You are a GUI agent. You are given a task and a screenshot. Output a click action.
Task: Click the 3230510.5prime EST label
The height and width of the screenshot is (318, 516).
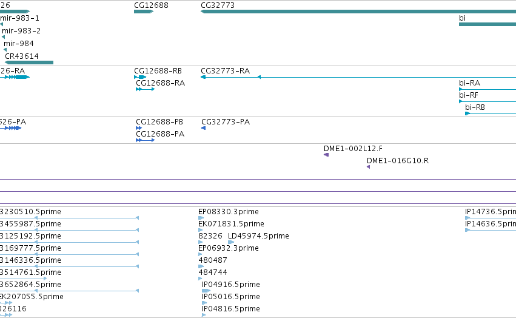click(30, 212)
